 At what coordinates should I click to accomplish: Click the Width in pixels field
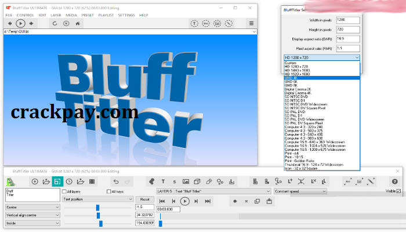(348, 20)
